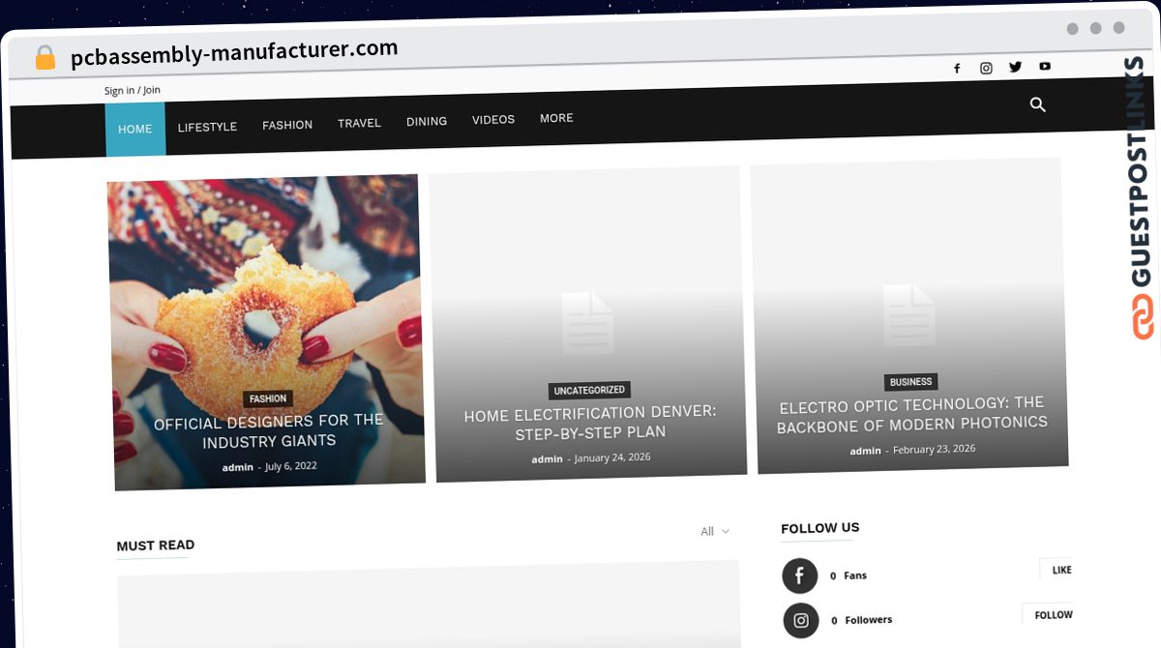Click admin author on July 6, 2022 post
The height and width of the screenshot is (648, 1161).
[238, 467]
